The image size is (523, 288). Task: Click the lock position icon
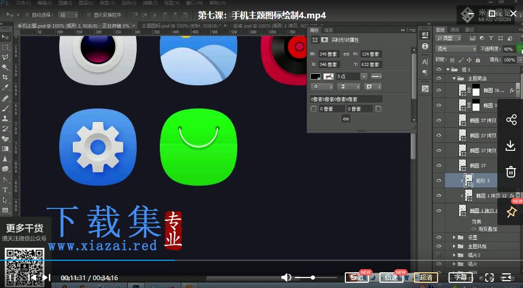pyautogui.click(x=469, y=60)
